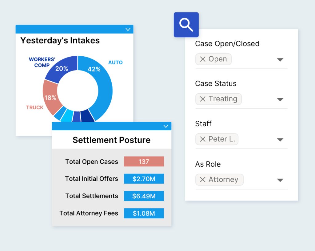Remove the Open filter tag
This screenshot has height=251, width=315.
point(202,59)
